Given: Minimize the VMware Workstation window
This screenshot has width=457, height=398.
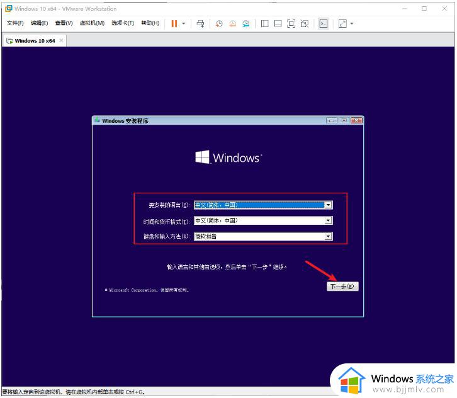Looking at the screenshot, I should (404, 8).
